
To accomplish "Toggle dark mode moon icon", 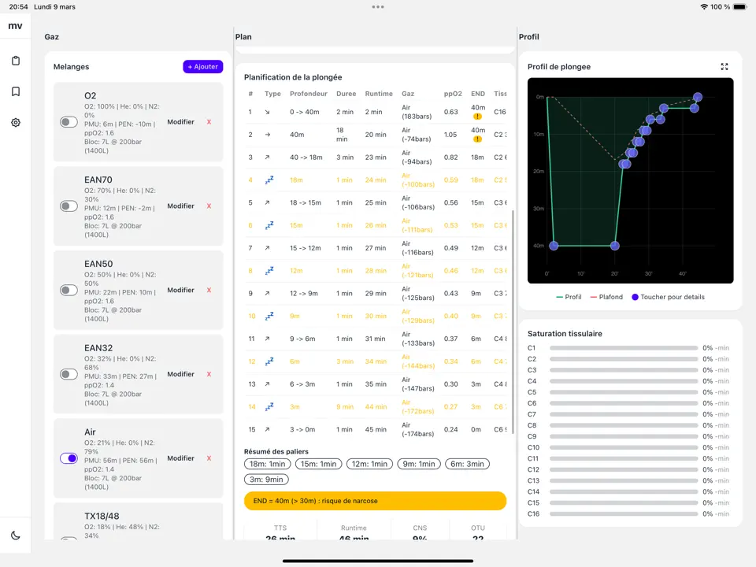I will pos(16,535).
